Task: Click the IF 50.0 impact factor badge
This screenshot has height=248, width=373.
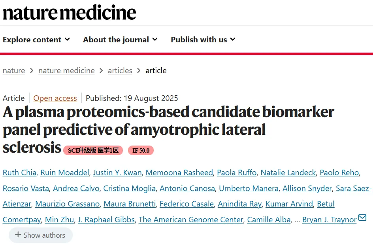Action: pyautogui.click(x=141, y=150)
